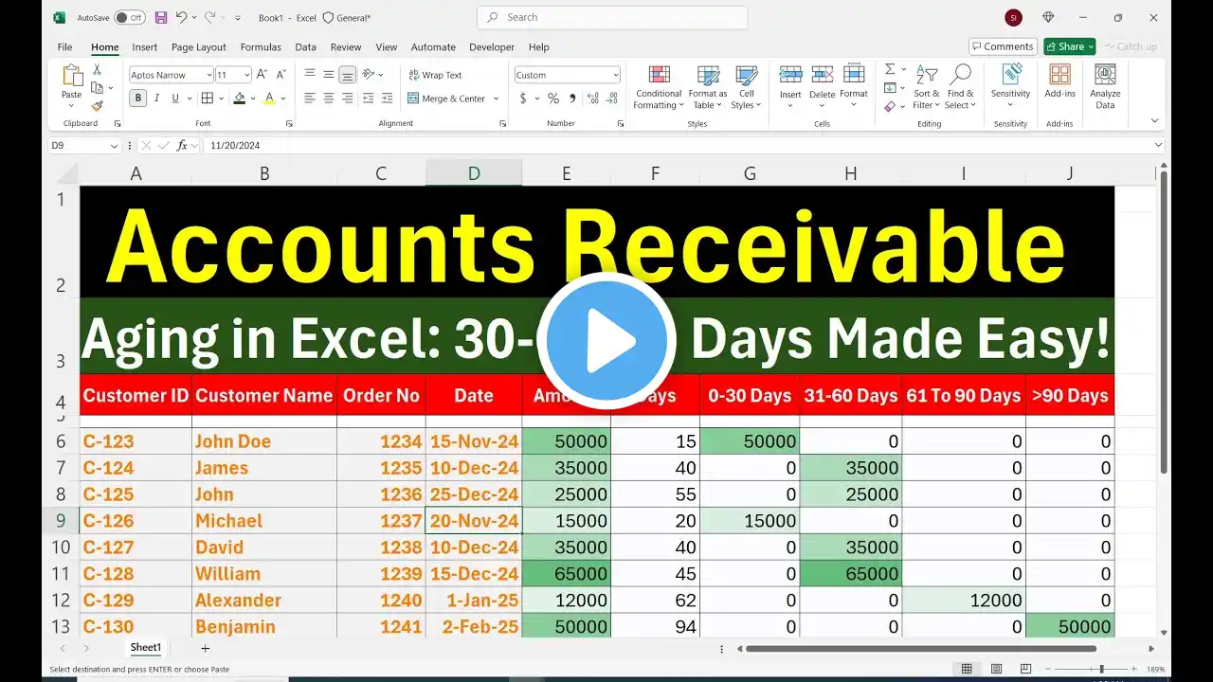
Task: Click the Delete cells button
Action: (x=823, y=86)
